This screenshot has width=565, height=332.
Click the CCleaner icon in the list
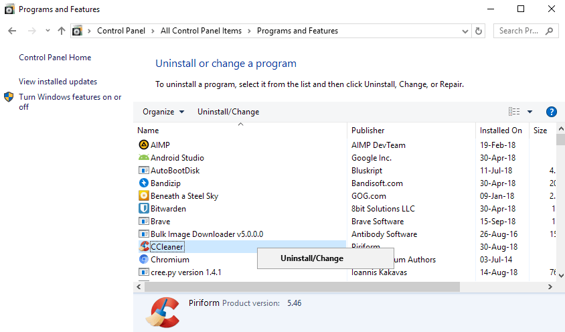(144, 246)
